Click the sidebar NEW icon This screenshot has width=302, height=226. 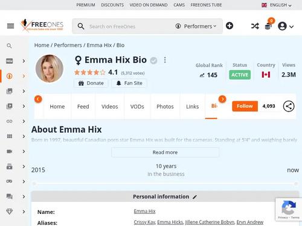pos(10,61)
